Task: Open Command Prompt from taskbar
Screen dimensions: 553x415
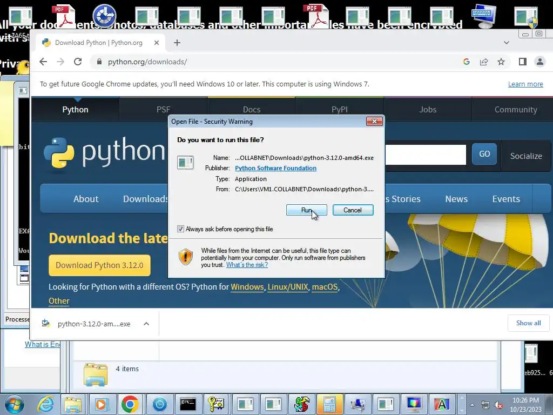Action: tap(187, 404)
